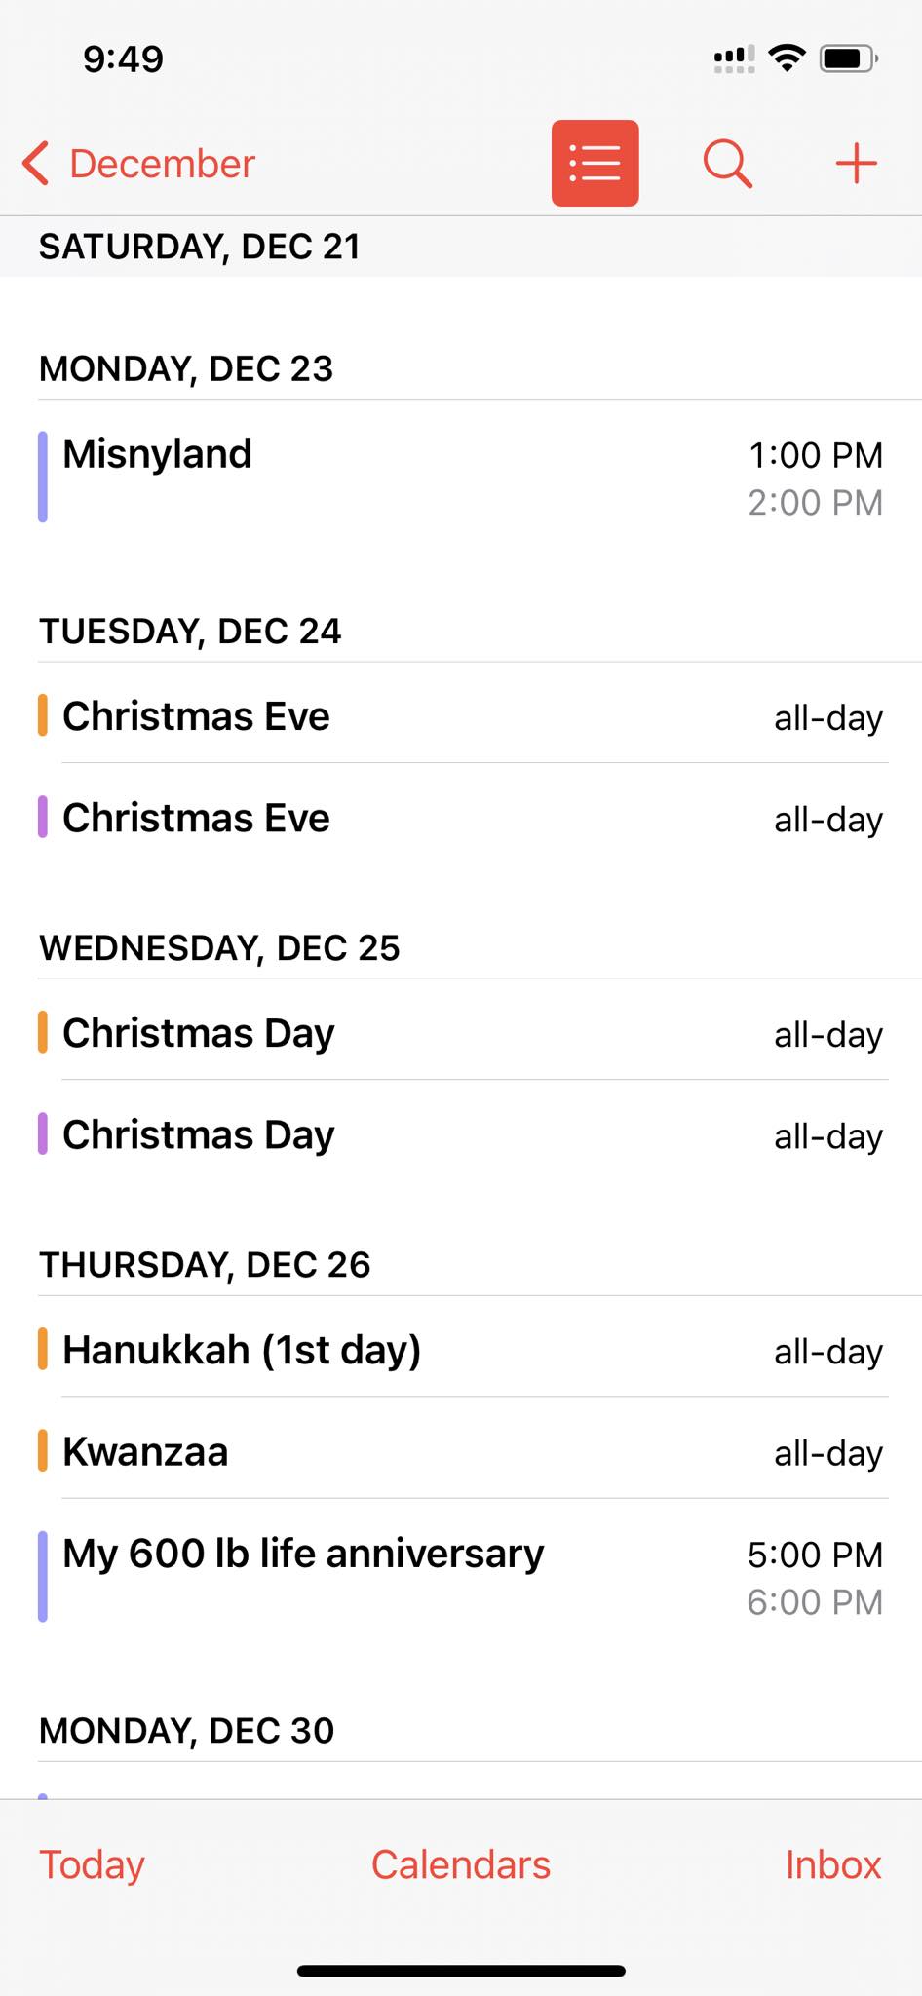This screenshot has height=1996, width=922.
Task: Open the search magnifier icon
Action: pos(727,163)
